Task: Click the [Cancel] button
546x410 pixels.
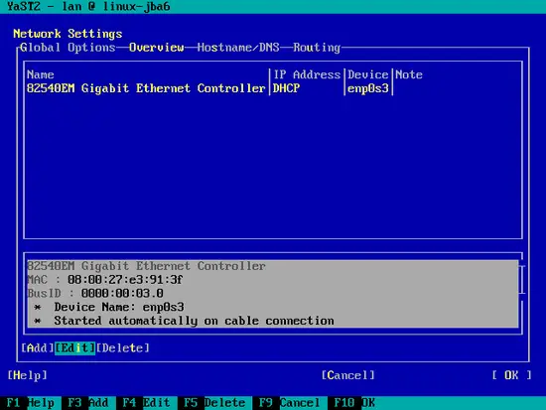Action: point(347,375)
